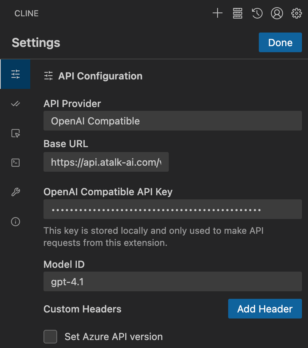Open the task History clock icon

pos(257,14)
